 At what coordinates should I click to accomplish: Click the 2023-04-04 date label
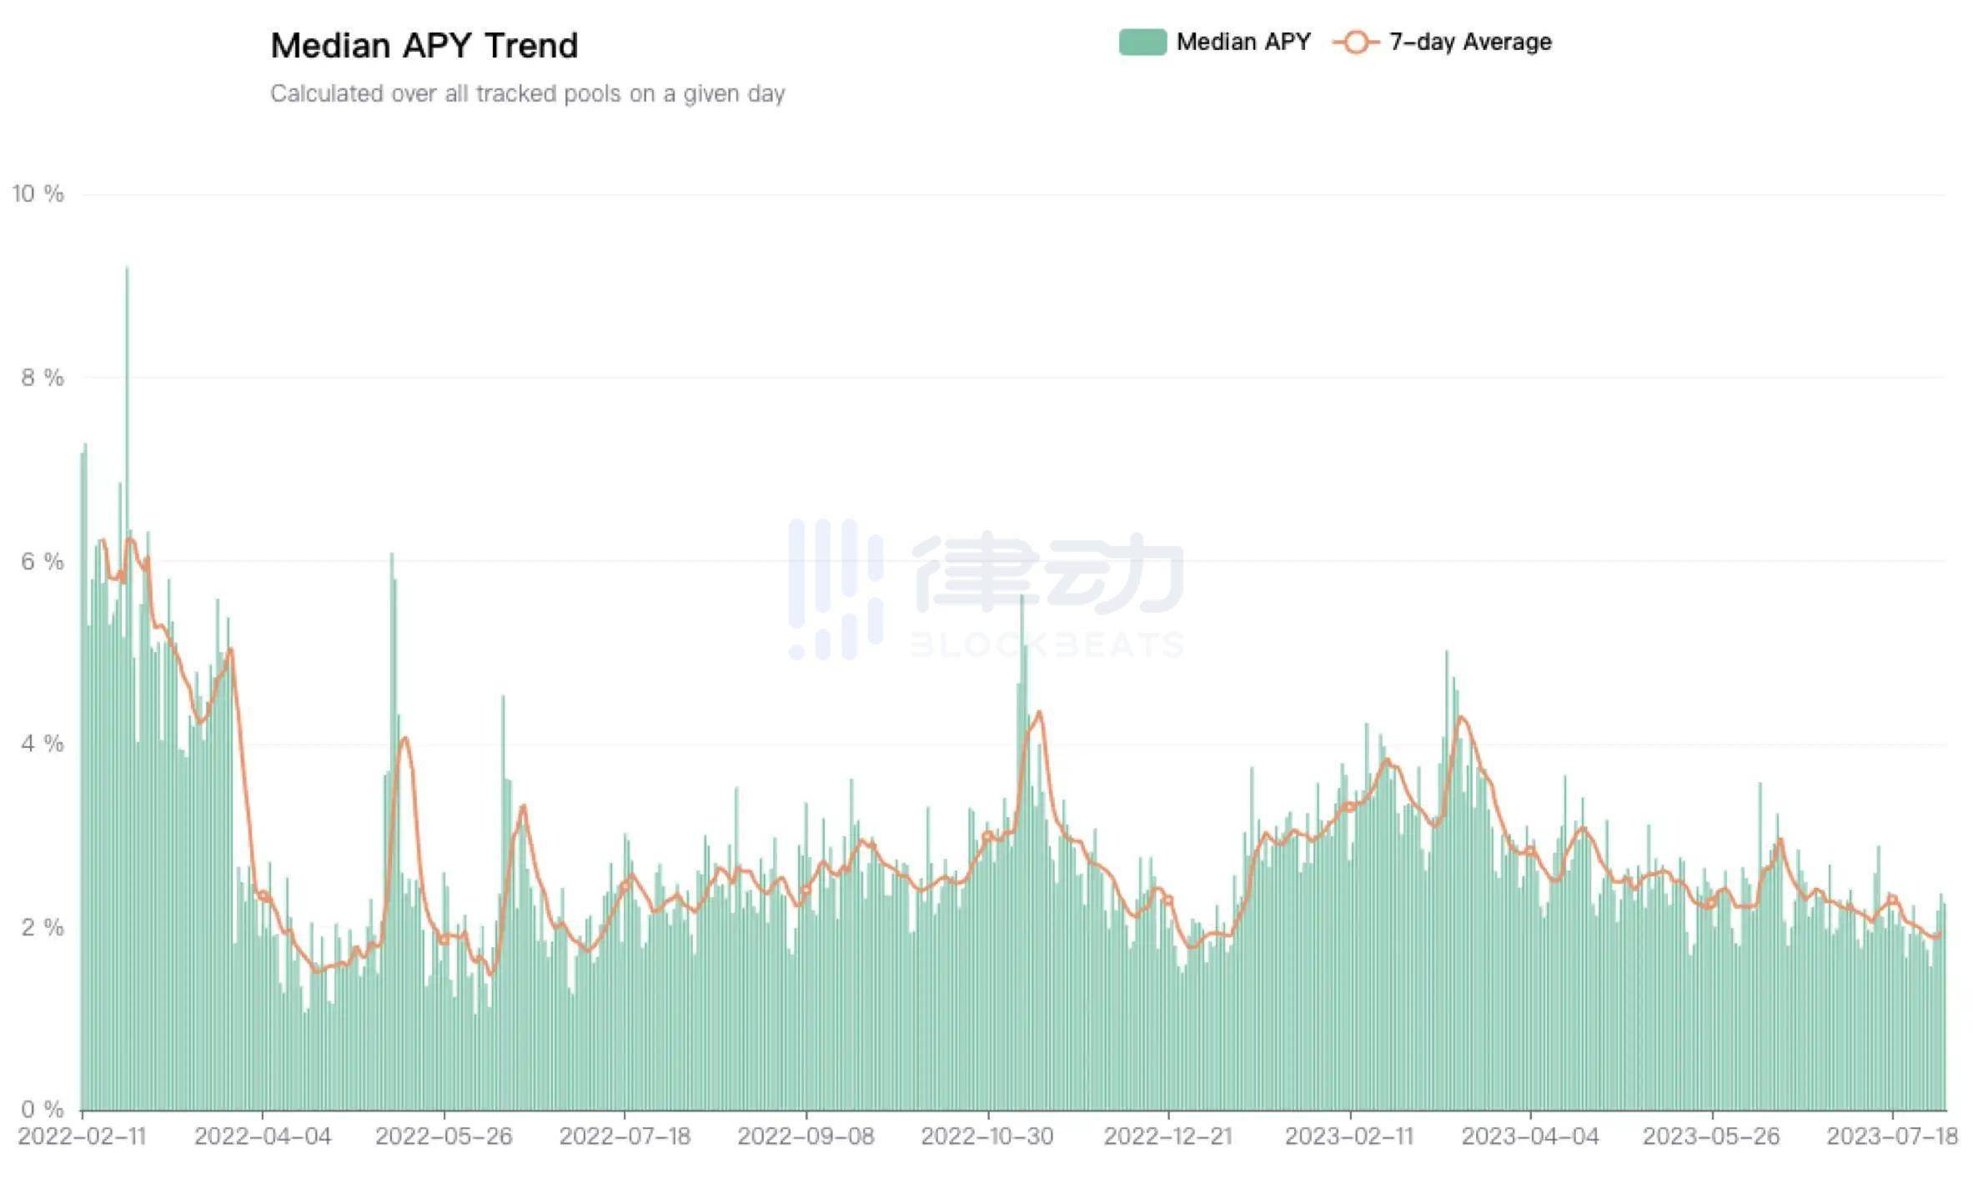click(1530, 1136)
